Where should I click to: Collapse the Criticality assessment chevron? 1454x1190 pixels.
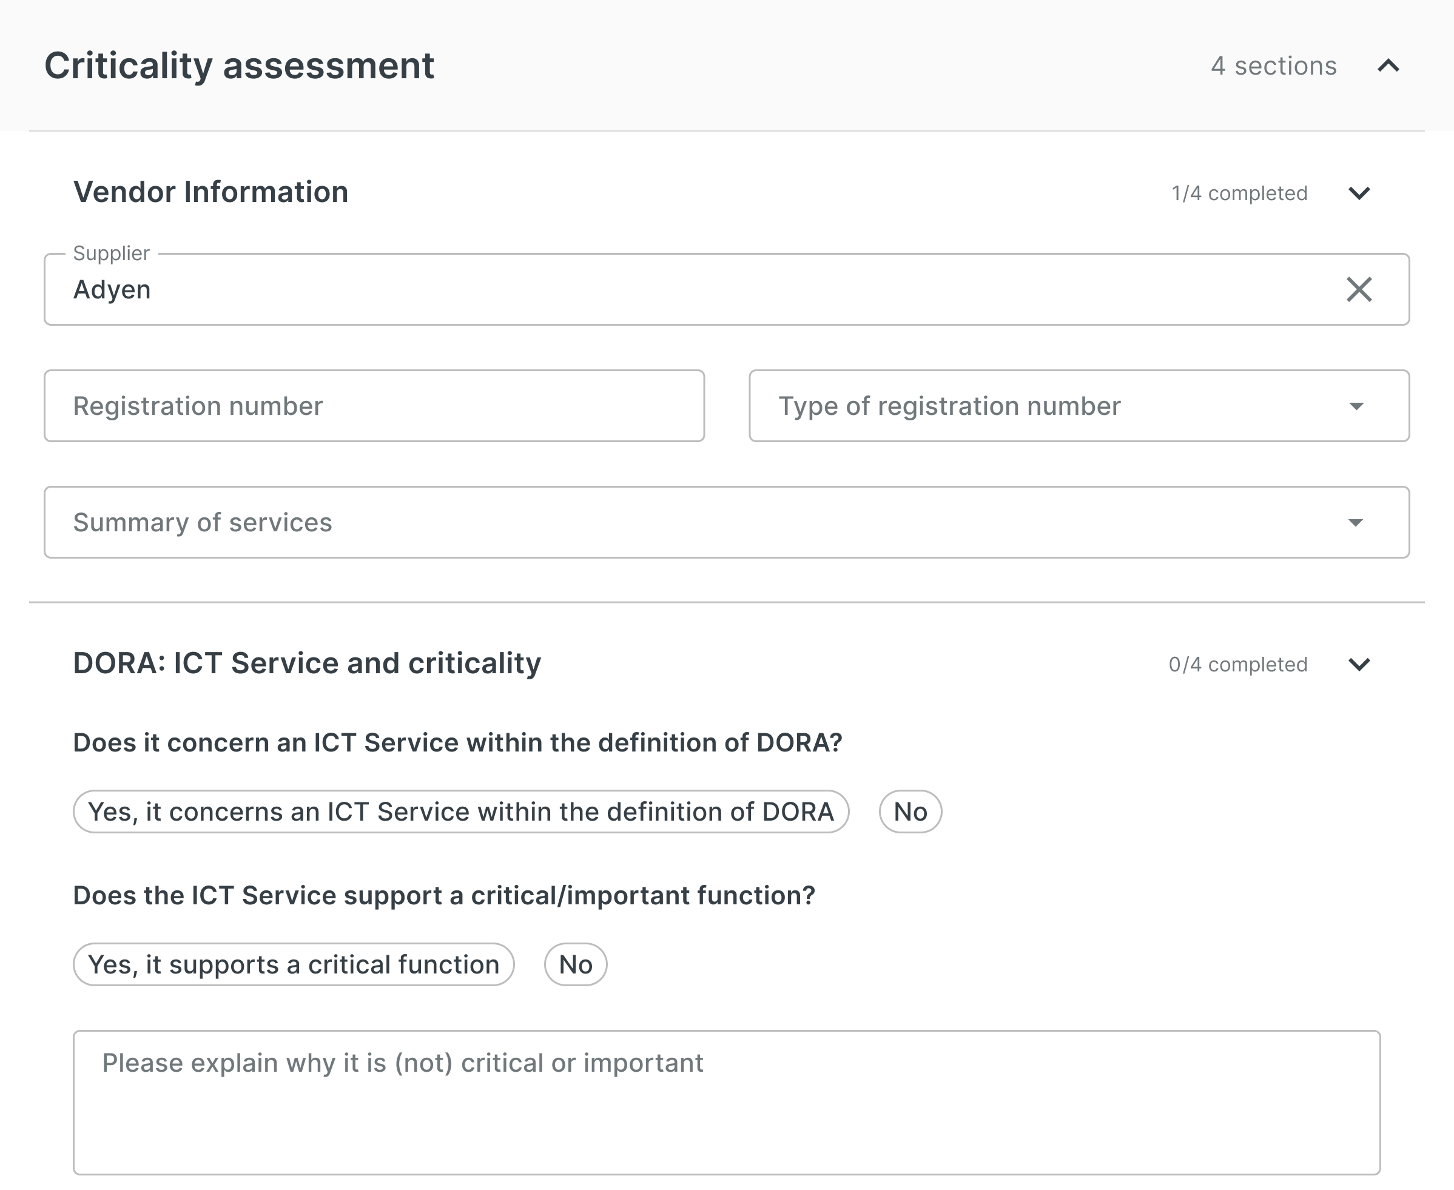[1388, 66]
